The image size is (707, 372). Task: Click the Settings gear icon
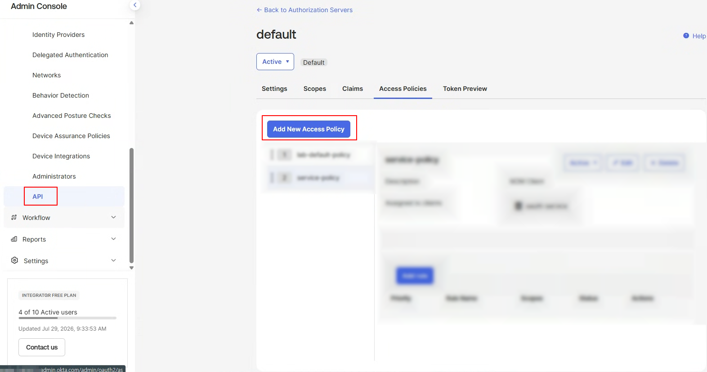(14, 260)
